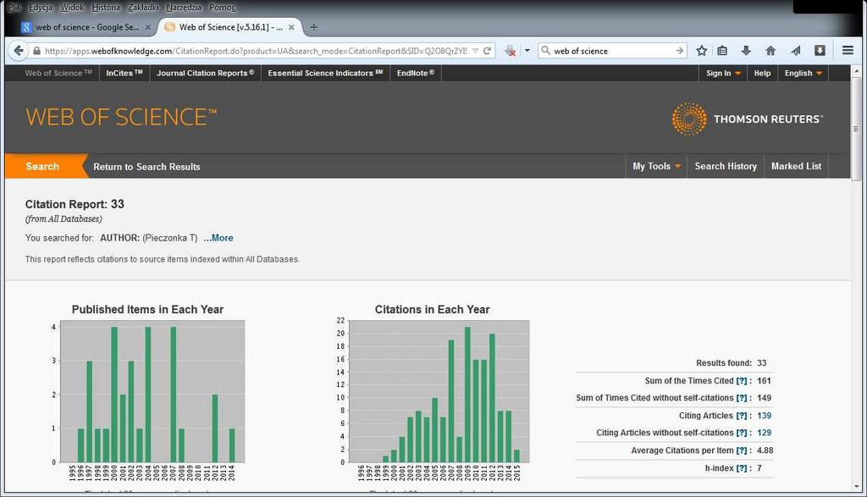Open help for Average Citations per Item
This screenshot has width=867, height=497.
click(x=742, y=450)
